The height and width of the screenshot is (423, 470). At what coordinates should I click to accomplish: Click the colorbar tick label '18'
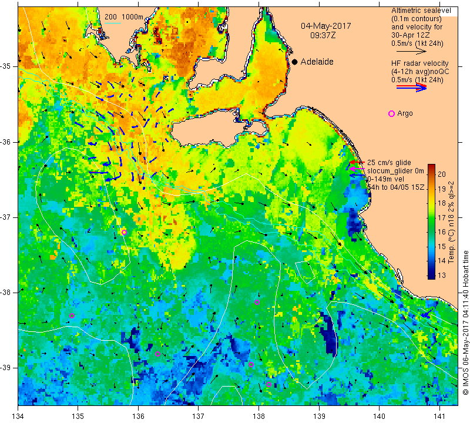[x=442, y=203]
